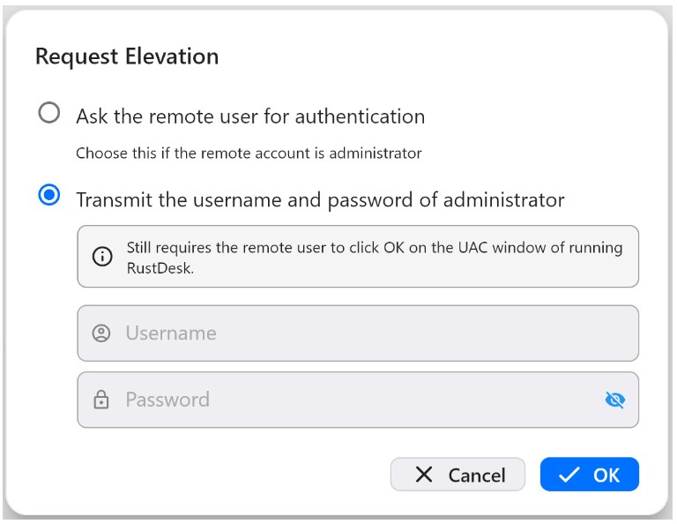The height and width of the screenshot is (524, 677).
Task: Click the user profile icon in the Username field
Action: [x=101, y=333]
